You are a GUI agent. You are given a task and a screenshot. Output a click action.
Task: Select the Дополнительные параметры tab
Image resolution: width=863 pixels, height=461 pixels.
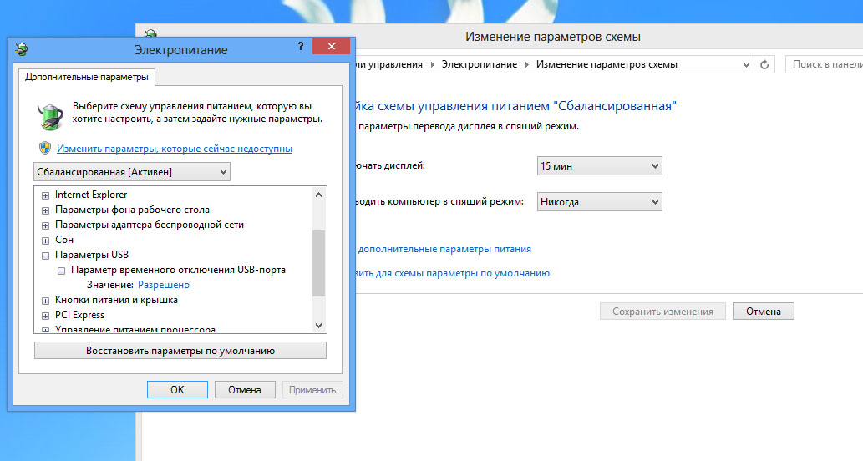(87, 77)
